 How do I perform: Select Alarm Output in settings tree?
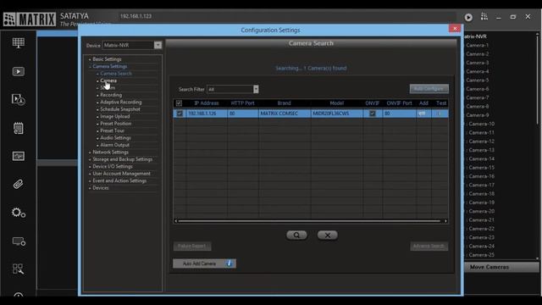[x=115, y=145]
